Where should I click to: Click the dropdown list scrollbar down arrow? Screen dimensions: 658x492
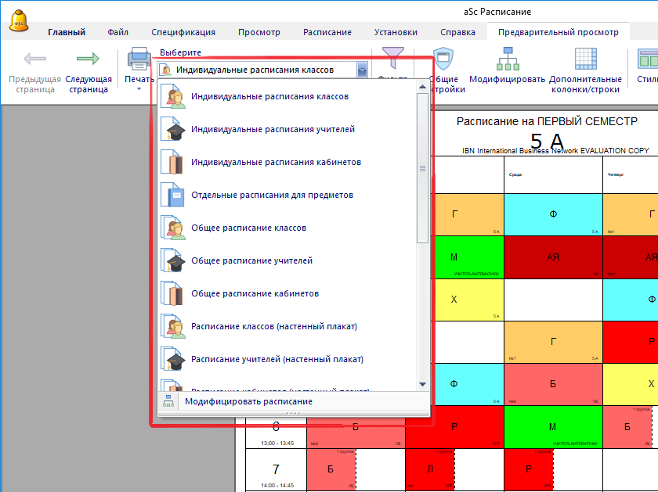(423, 384)
